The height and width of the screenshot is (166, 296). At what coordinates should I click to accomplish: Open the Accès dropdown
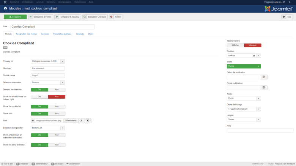[244, 98]
